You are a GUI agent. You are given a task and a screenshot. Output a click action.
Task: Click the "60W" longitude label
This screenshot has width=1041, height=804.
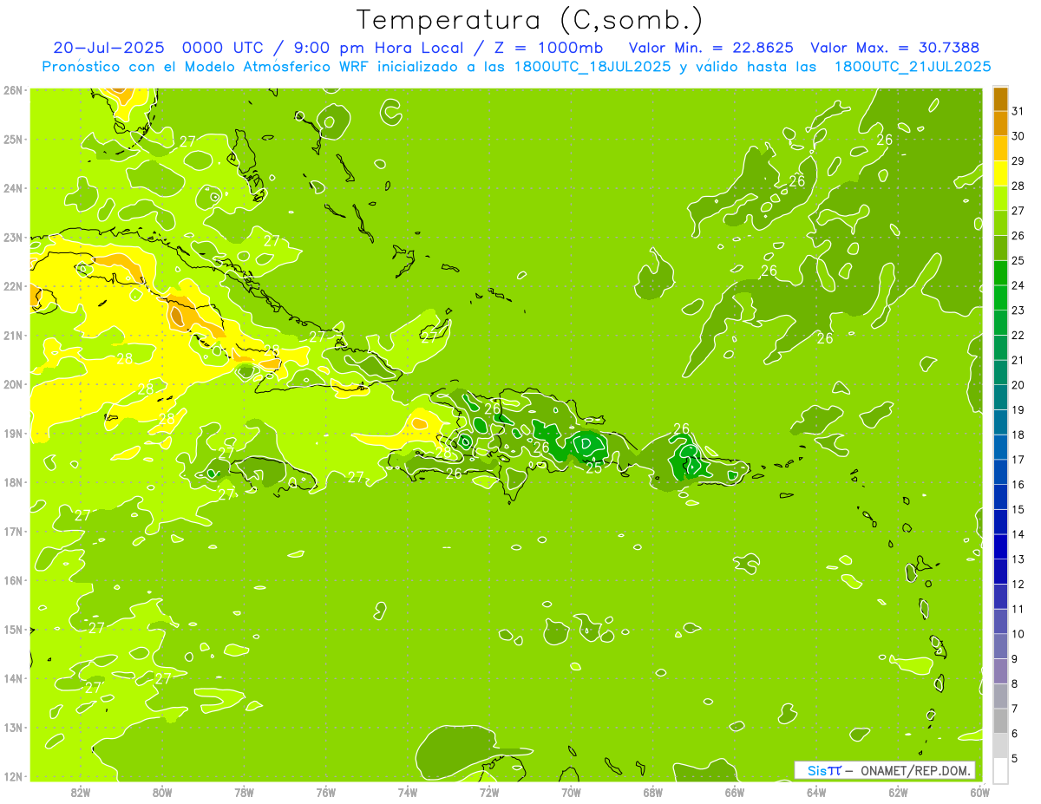coord(979,793)
